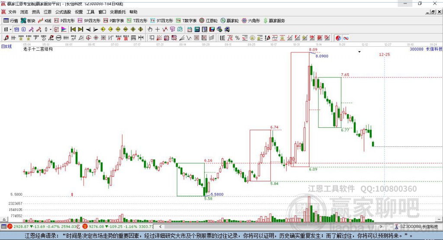Click the 长信科技 stock name label
The image size is (443, 240).
[x=434, y=49]
